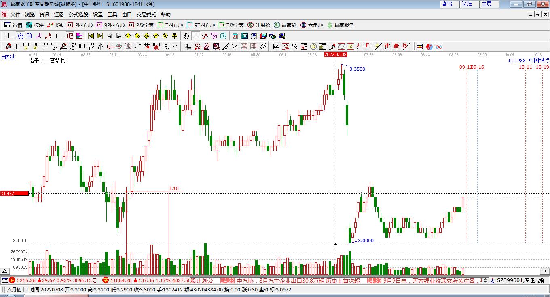Image resolution: width=550 pixels, height=297 pixels.
Task: Open the 资讯 menu
Action: click(x=44, y=15)
